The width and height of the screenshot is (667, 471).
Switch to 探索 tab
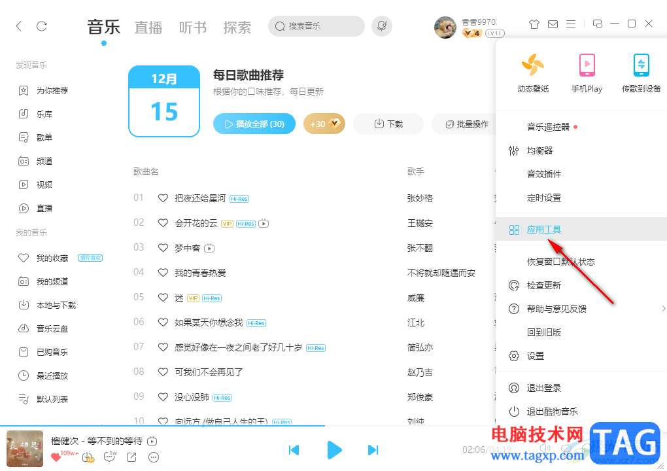(237, 27)
